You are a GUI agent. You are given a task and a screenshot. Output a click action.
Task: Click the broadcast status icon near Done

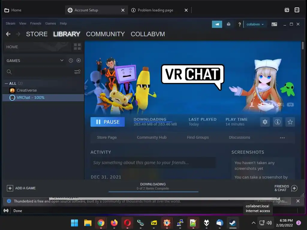6,211
